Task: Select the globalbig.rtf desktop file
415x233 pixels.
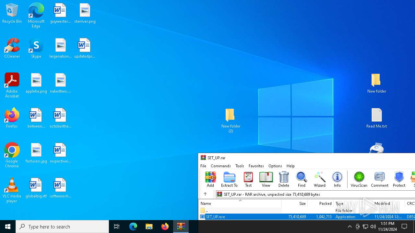Action: pos(36,188)
